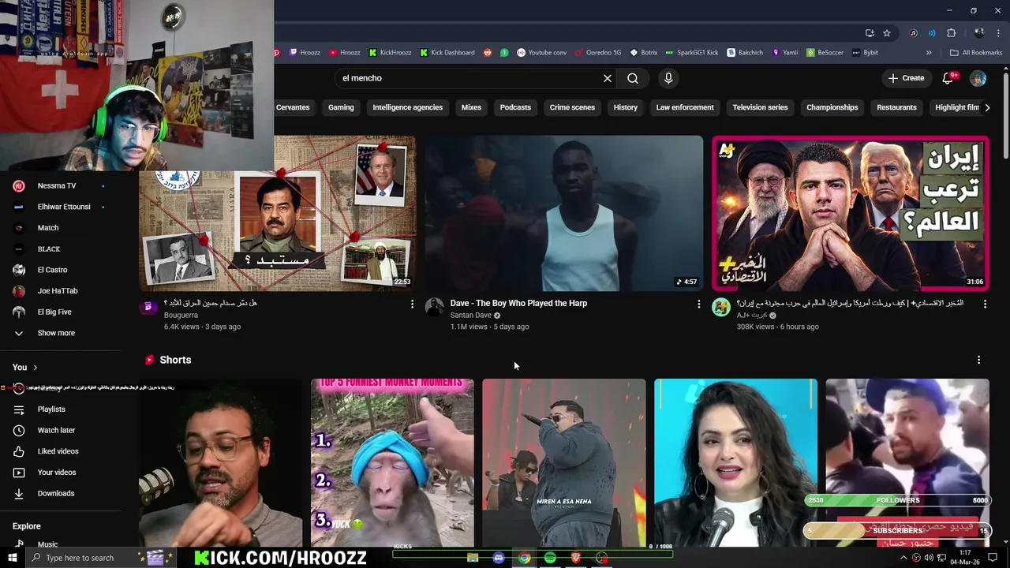The width and height of the screenshot is (1010, 568).
Task: Expand hidden bookmarks with the double chevron
Action: pyautogui.click(x=929, y=53)
